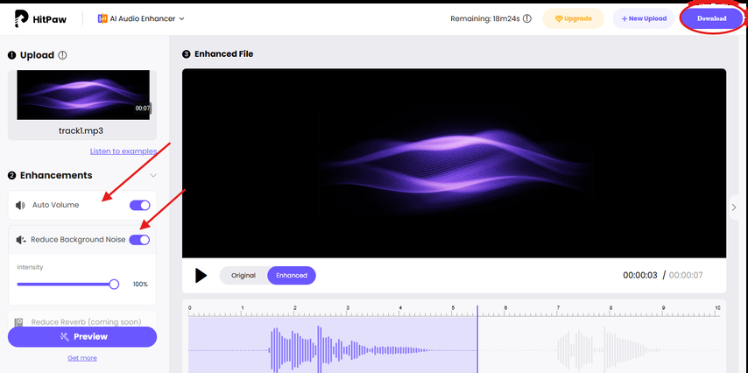
Task: Click the Preview button
Action: 82,337
